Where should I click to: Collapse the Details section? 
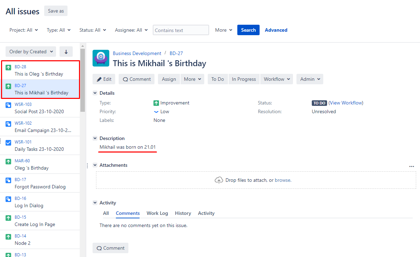95,93
